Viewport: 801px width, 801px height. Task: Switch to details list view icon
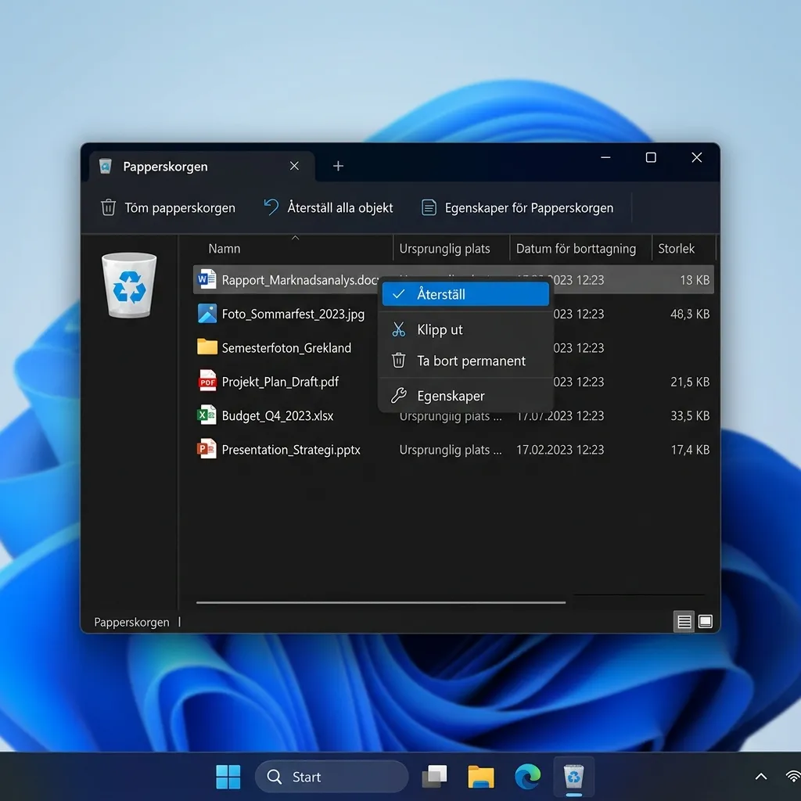pyautogui.click(x=684, y=621)
